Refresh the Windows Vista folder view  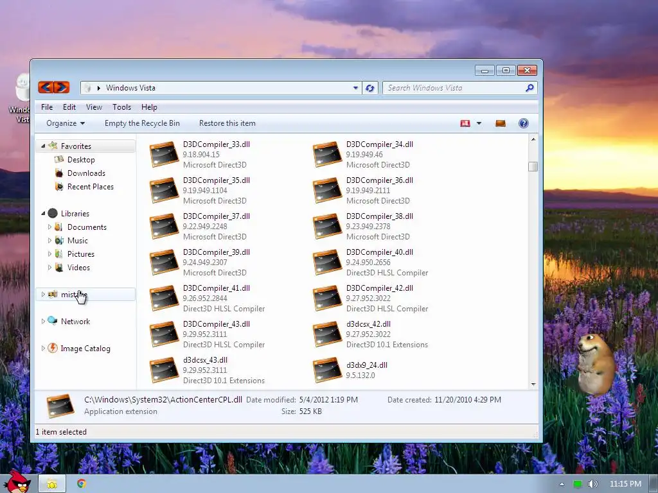(x=369, y=88)
